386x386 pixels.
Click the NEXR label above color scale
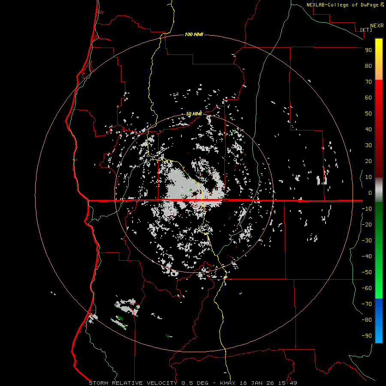tap(377, 25)
